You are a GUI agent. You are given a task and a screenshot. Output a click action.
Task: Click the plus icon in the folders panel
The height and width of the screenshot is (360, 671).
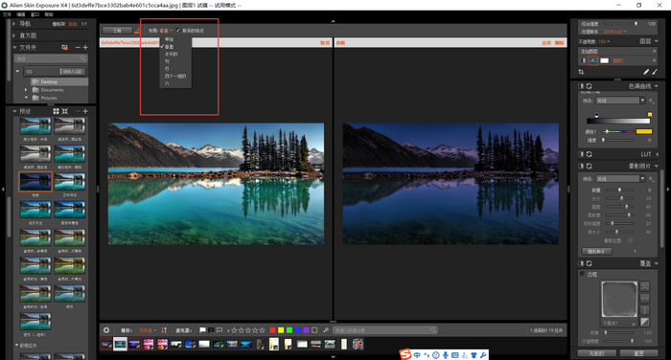[85, 48]
